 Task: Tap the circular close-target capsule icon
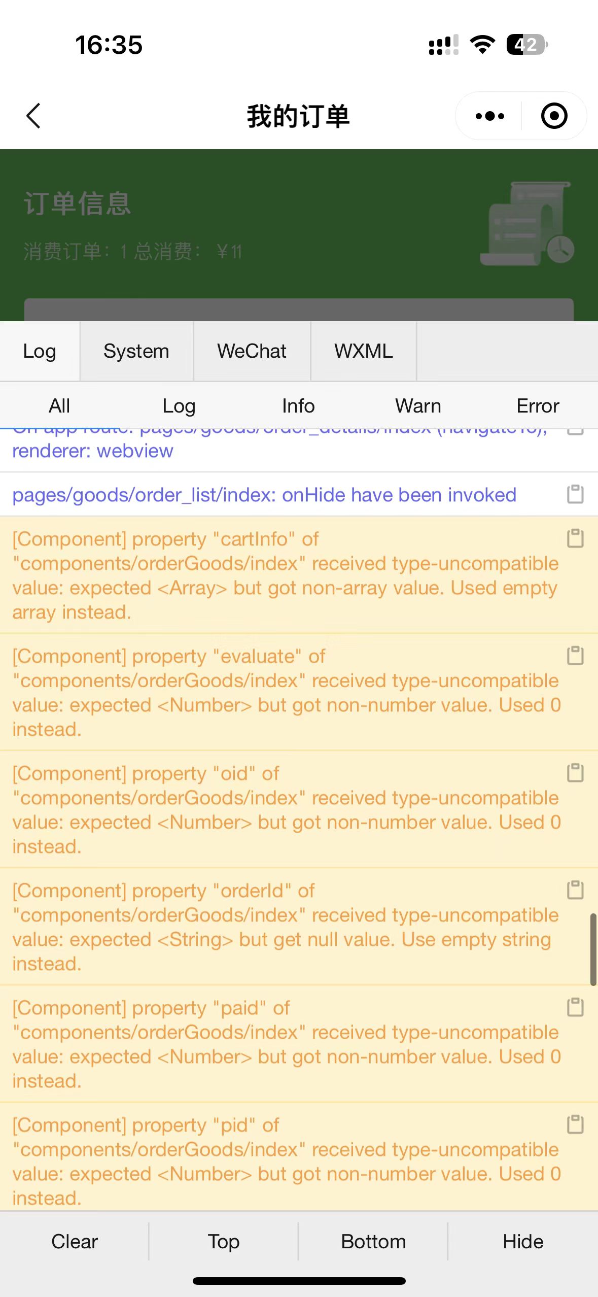coord(554,116)
